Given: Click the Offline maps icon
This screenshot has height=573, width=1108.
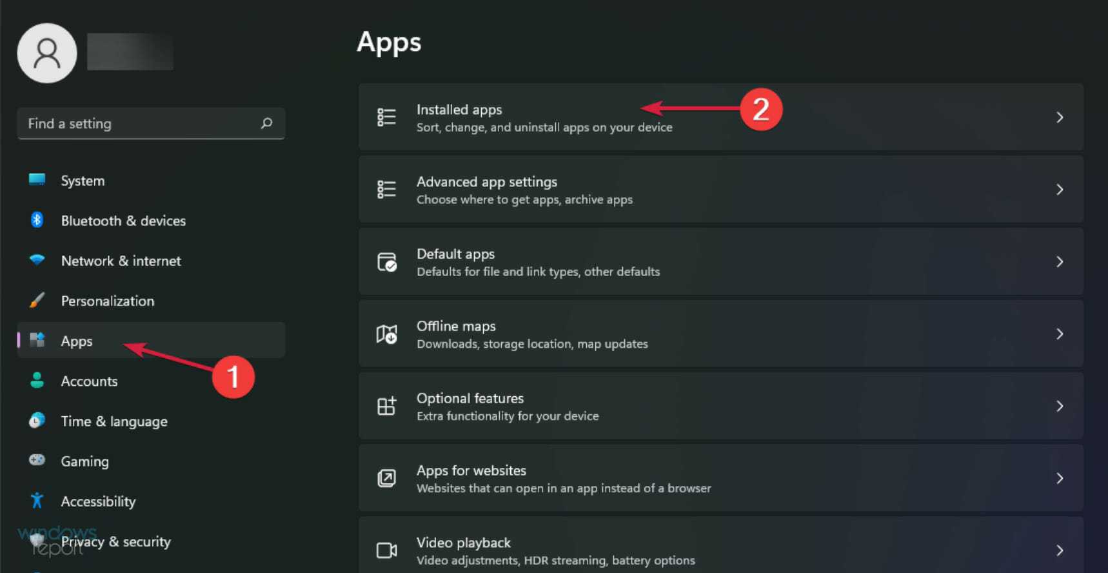Looking at the screenshot, I should (386, 334).
